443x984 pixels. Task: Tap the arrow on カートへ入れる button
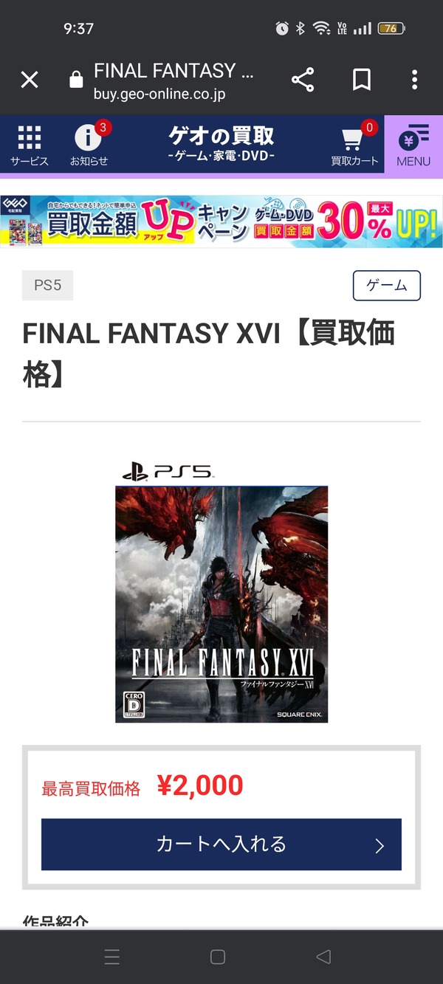(380, 846)
